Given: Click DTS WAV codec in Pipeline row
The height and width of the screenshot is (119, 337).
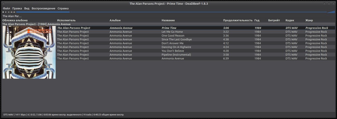Looking at the screenshot, I should (x=291, y=55).
